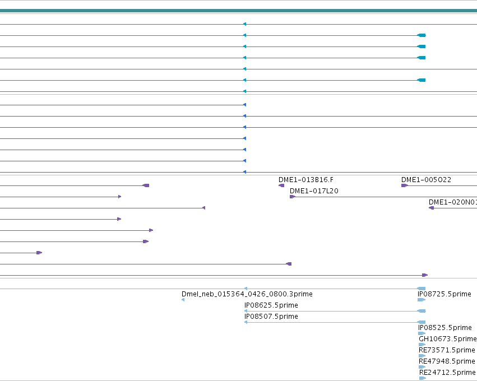Image resolution: width=477 pixels, height=381 pixels.
Task: Select the IP08625.5prime label
Action: click(x=271, y=305)
